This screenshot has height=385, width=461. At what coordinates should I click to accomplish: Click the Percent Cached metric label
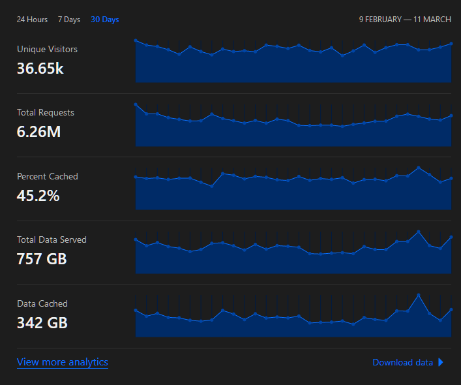coord(47,176)
